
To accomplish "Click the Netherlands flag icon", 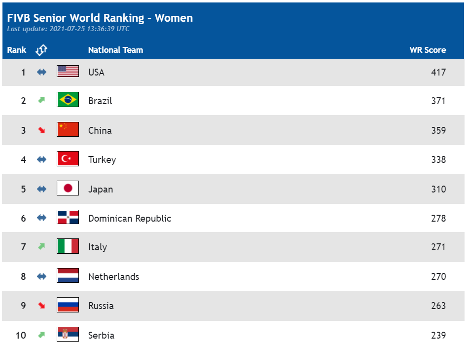I will click(68, 275).
